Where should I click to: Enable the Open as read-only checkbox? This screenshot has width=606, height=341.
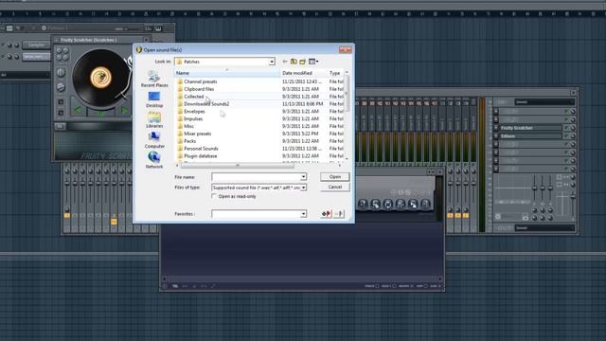214,196
